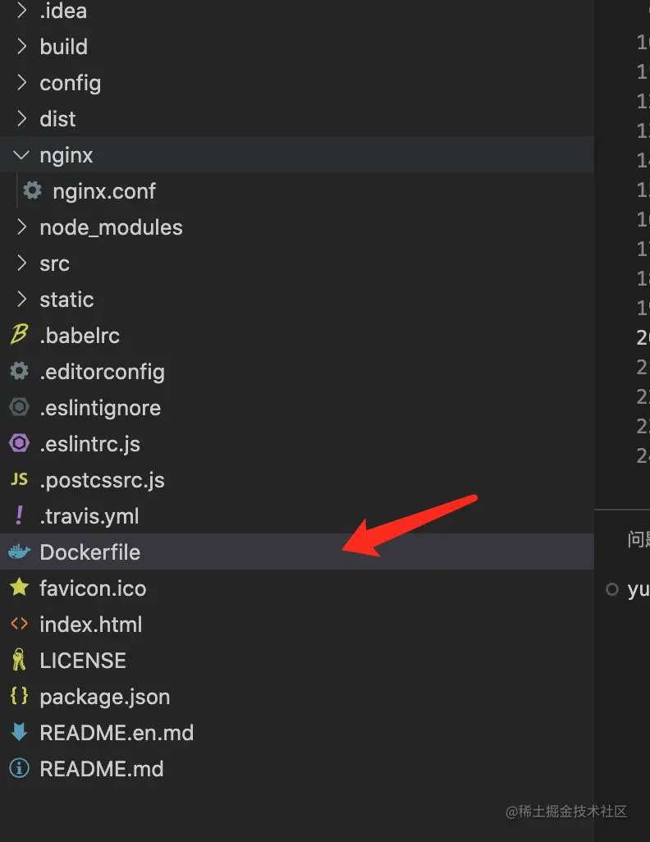Expand the config folder
Image resolution: width=650 pixels, height=842 pixels.
[x=21, y=83]
